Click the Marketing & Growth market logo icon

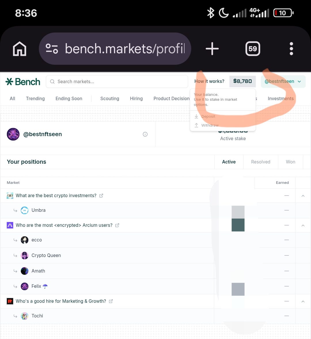tap(10, 301)
